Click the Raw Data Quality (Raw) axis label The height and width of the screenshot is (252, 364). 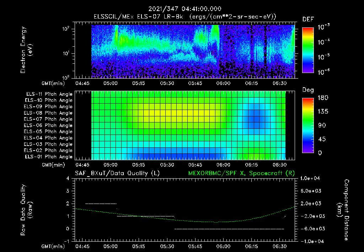[26, 210]
